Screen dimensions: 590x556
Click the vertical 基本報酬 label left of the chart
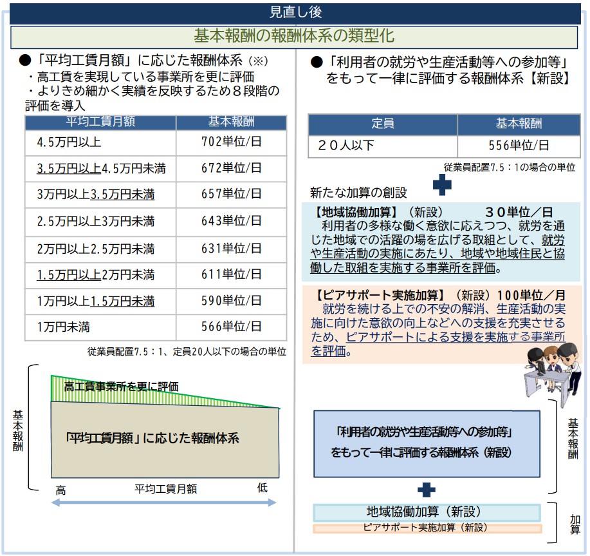[18, 430]
